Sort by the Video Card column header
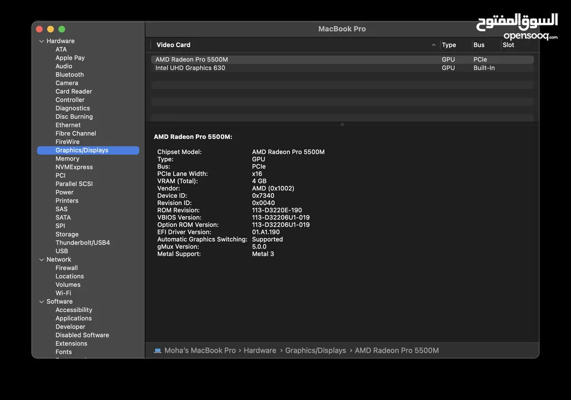The height and width of the screenshot is (400, 571). coord(173,45)
